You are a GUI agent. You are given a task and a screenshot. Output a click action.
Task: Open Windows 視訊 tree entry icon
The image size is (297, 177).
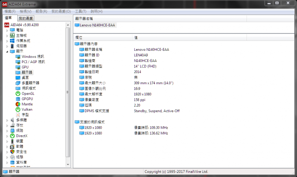click(18, 57)
